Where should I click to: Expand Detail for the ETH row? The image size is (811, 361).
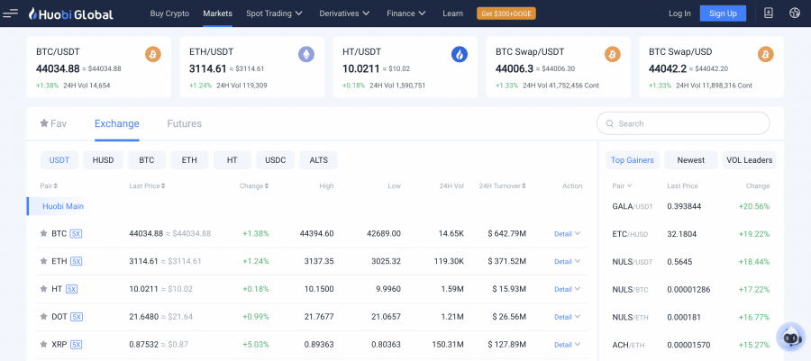(x=567, y=261)
